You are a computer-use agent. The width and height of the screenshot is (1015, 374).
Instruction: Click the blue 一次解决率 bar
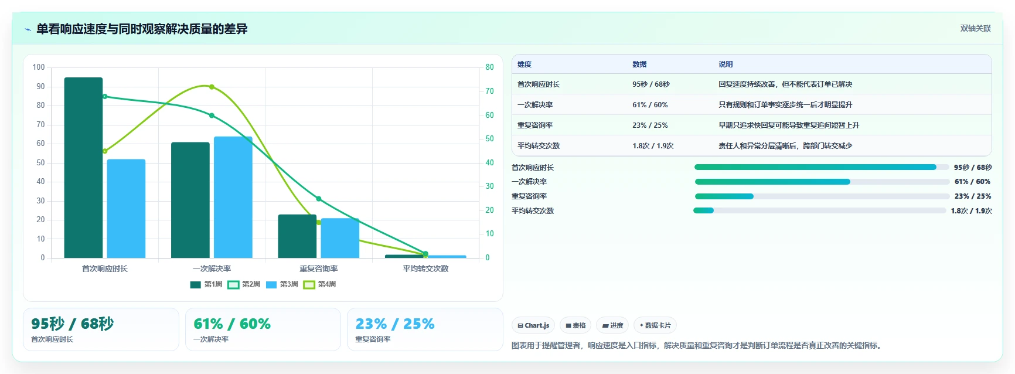point(233,198)
